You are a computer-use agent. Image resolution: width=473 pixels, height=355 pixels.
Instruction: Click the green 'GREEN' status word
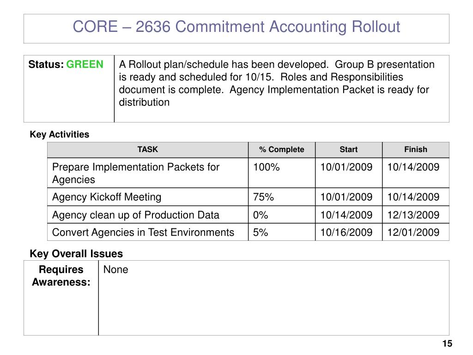(x=85, y=64)
